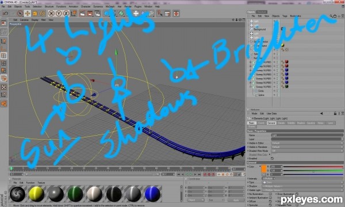Open the Shaded Wire Mode dropdown

click(x=307, y=151)
